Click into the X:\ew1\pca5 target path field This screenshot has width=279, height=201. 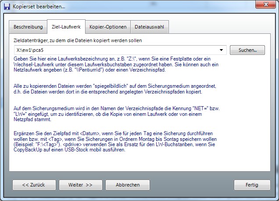[x=116, y=50]
